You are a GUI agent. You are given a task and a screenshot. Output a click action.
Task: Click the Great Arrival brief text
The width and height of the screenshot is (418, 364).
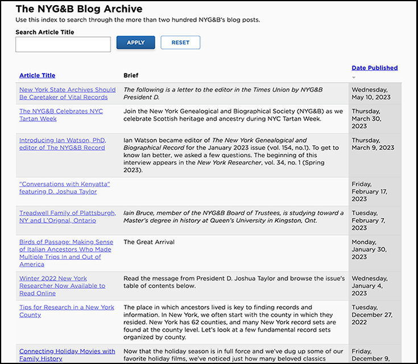point(149,242)
